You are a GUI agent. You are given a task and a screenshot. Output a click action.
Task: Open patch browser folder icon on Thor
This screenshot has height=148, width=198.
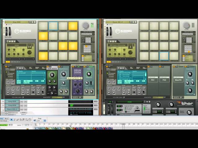[x=147, y=102]
